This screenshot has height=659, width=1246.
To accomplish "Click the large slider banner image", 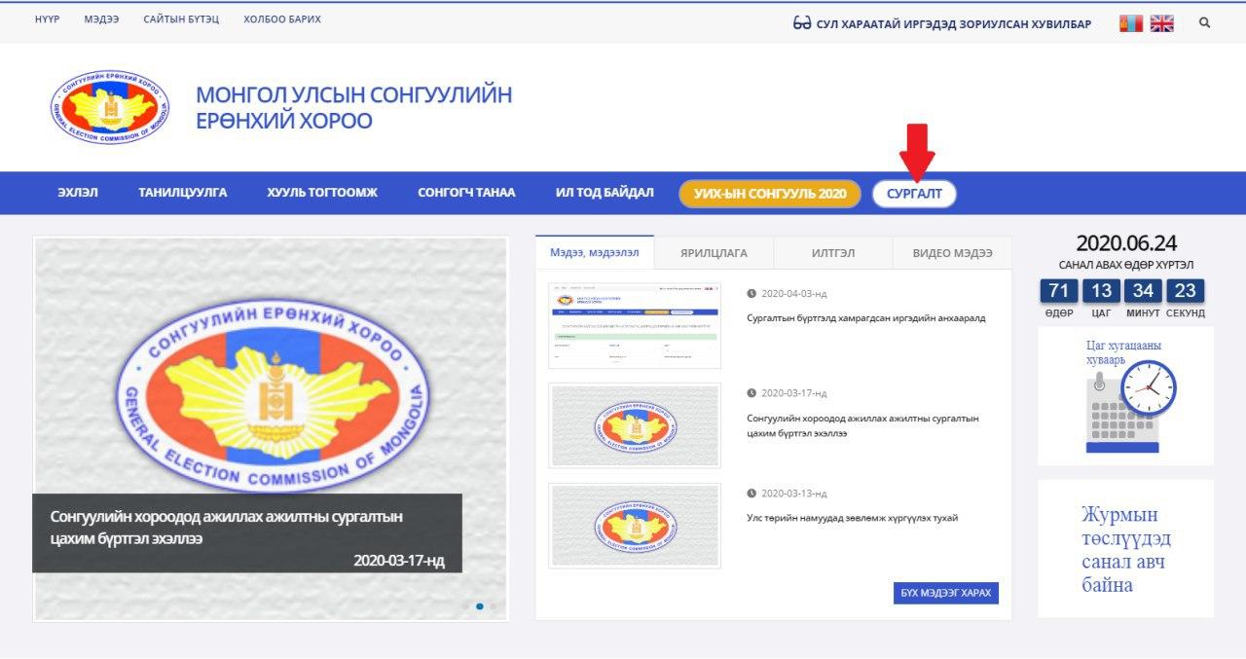I will point(271,428).
